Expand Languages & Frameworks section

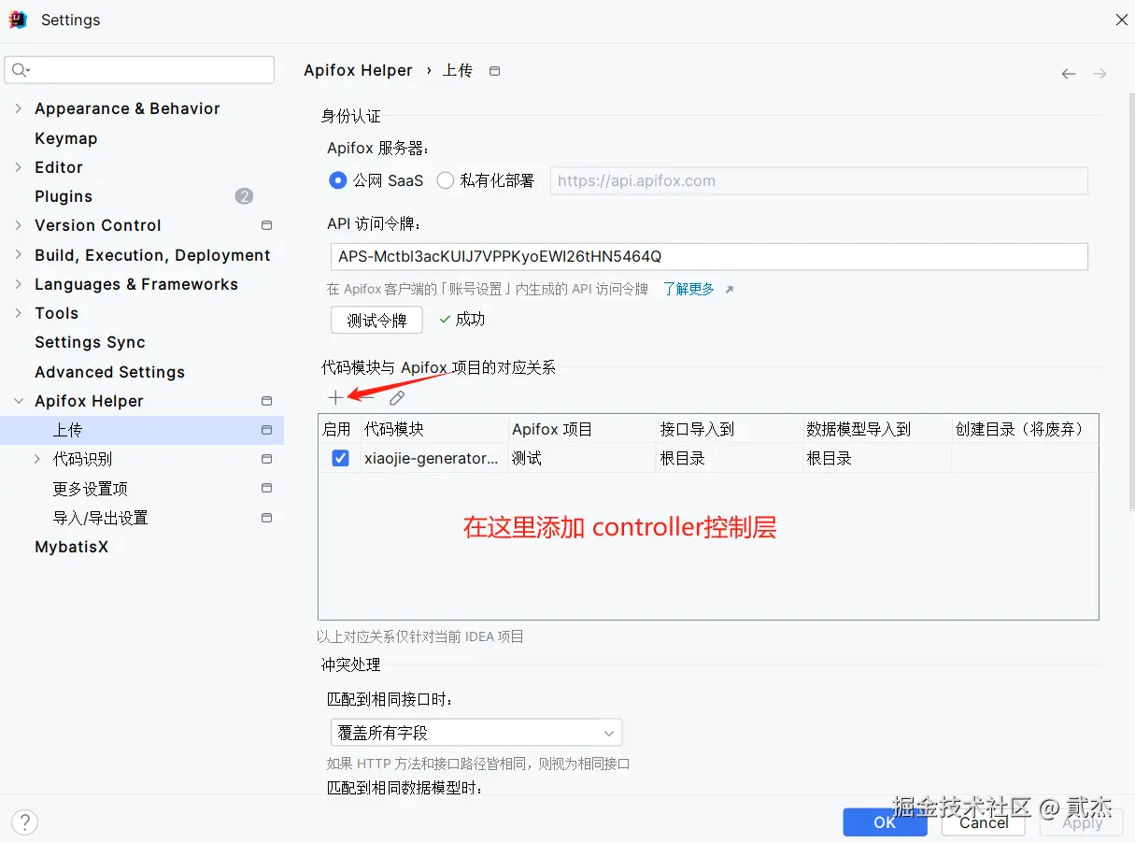click(19, 284)
